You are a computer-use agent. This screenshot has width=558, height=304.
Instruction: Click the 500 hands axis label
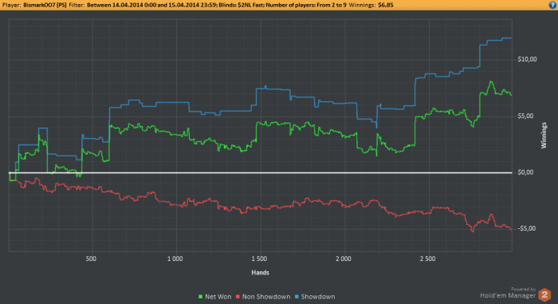point(91,259)
